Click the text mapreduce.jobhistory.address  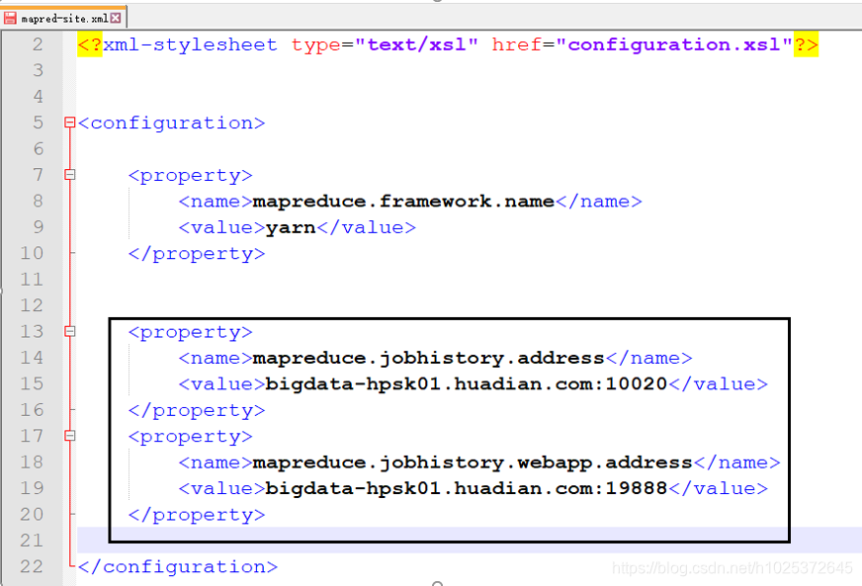click(x=428, y=358)
